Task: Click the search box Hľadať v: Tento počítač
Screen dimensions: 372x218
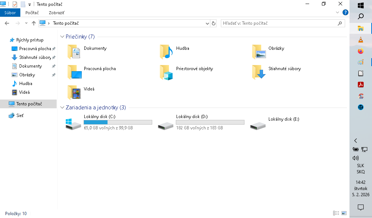Action: (x=279, y=23)
